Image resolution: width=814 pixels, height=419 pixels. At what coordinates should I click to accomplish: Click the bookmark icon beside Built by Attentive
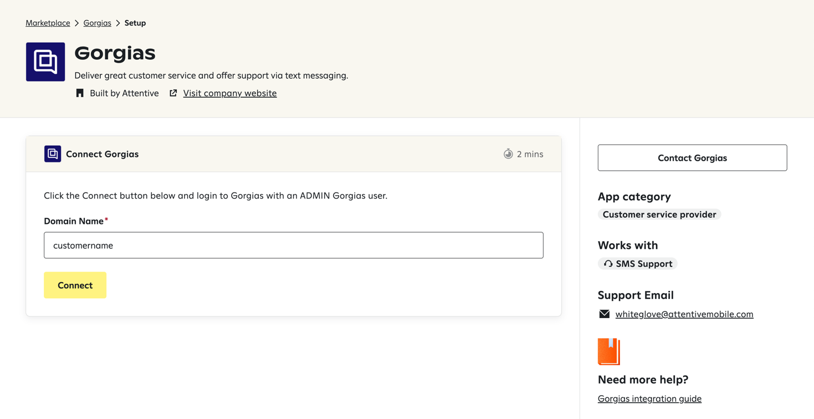coord(79,93)
